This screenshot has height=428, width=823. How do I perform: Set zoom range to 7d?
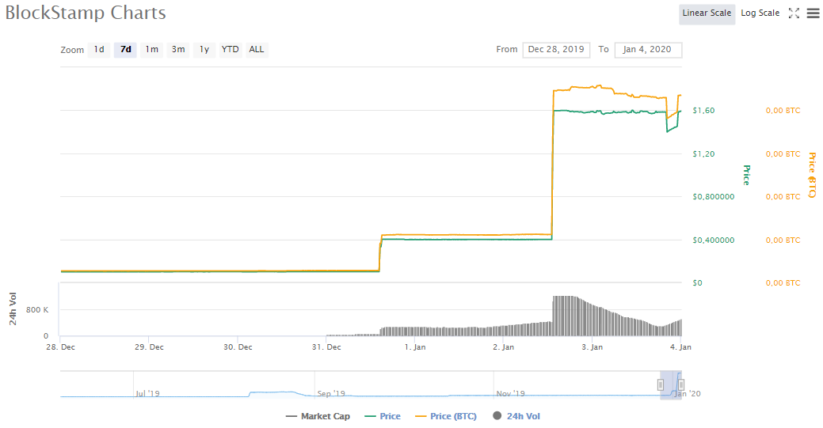125,49
